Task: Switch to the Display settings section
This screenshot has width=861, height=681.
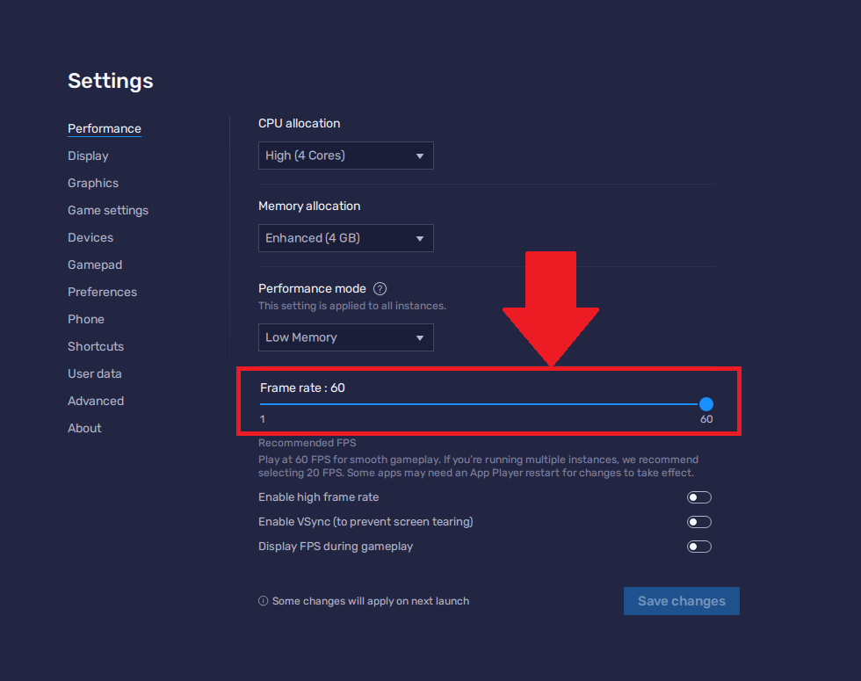Action: (88, 156)
